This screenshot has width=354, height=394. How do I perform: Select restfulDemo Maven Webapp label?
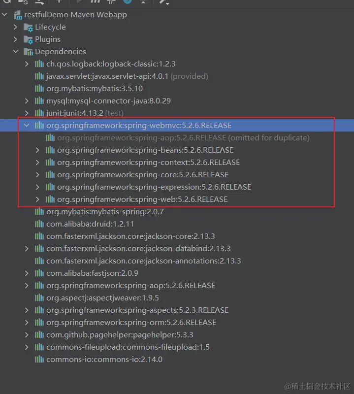75,15
